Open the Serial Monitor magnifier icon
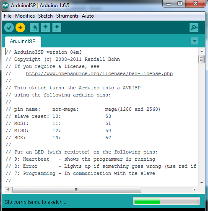The height and width of the screenshot is (211, 208). point(194,28)
